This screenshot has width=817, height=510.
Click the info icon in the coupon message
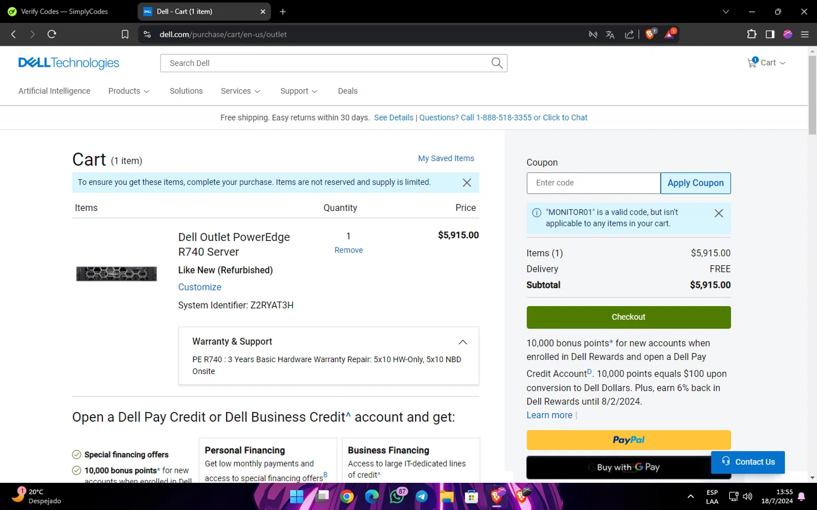pos(536,213)
